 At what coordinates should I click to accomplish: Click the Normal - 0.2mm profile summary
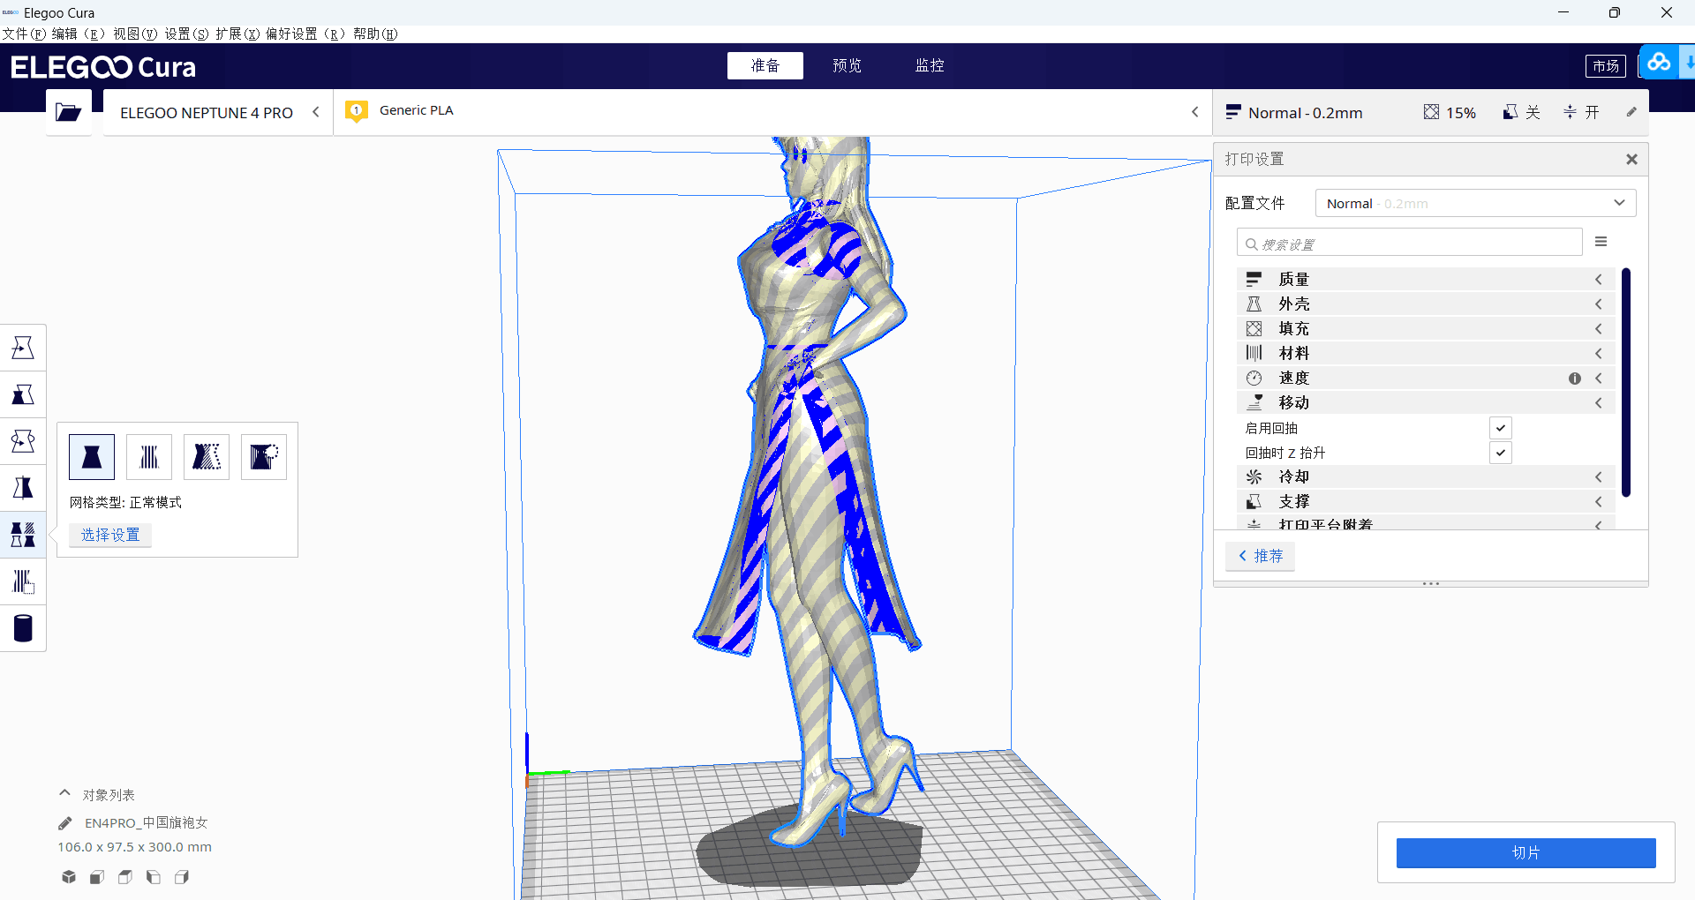tap(1295, 113)
